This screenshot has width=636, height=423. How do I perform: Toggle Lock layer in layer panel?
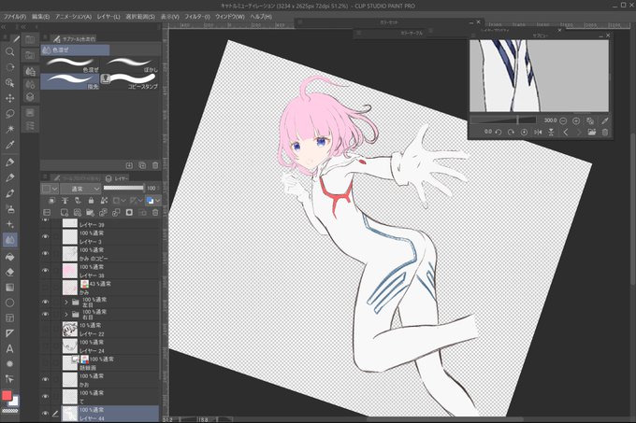91,201
